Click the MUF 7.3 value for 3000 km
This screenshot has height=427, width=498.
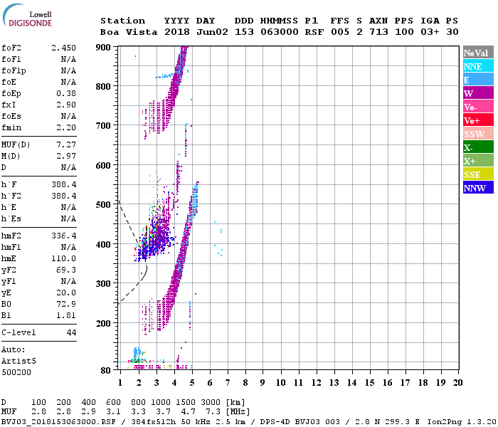[x=213, y=411]
